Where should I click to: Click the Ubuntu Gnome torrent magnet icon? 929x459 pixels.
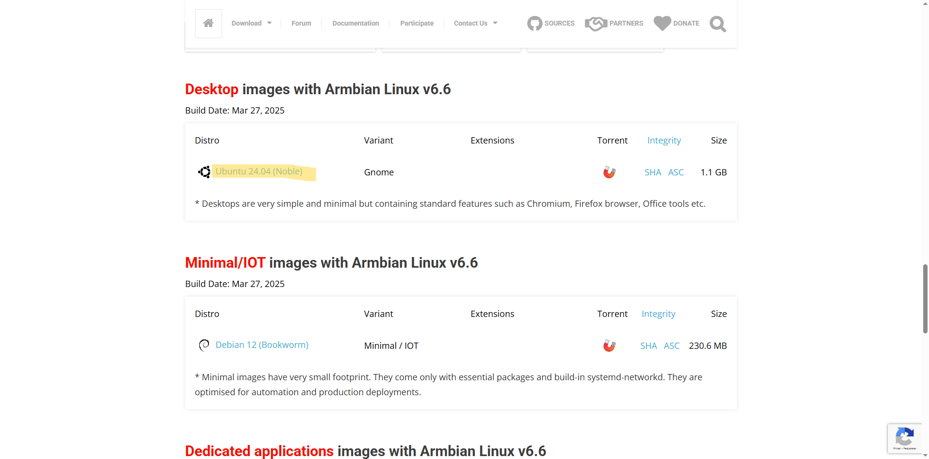point(609,172)
